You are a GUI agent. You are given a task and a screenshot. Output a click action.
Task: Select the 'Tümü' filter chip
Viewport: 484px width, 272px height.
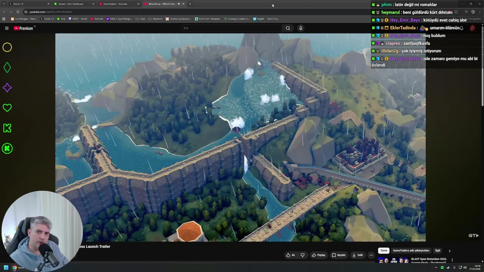(x=384, y=250)
